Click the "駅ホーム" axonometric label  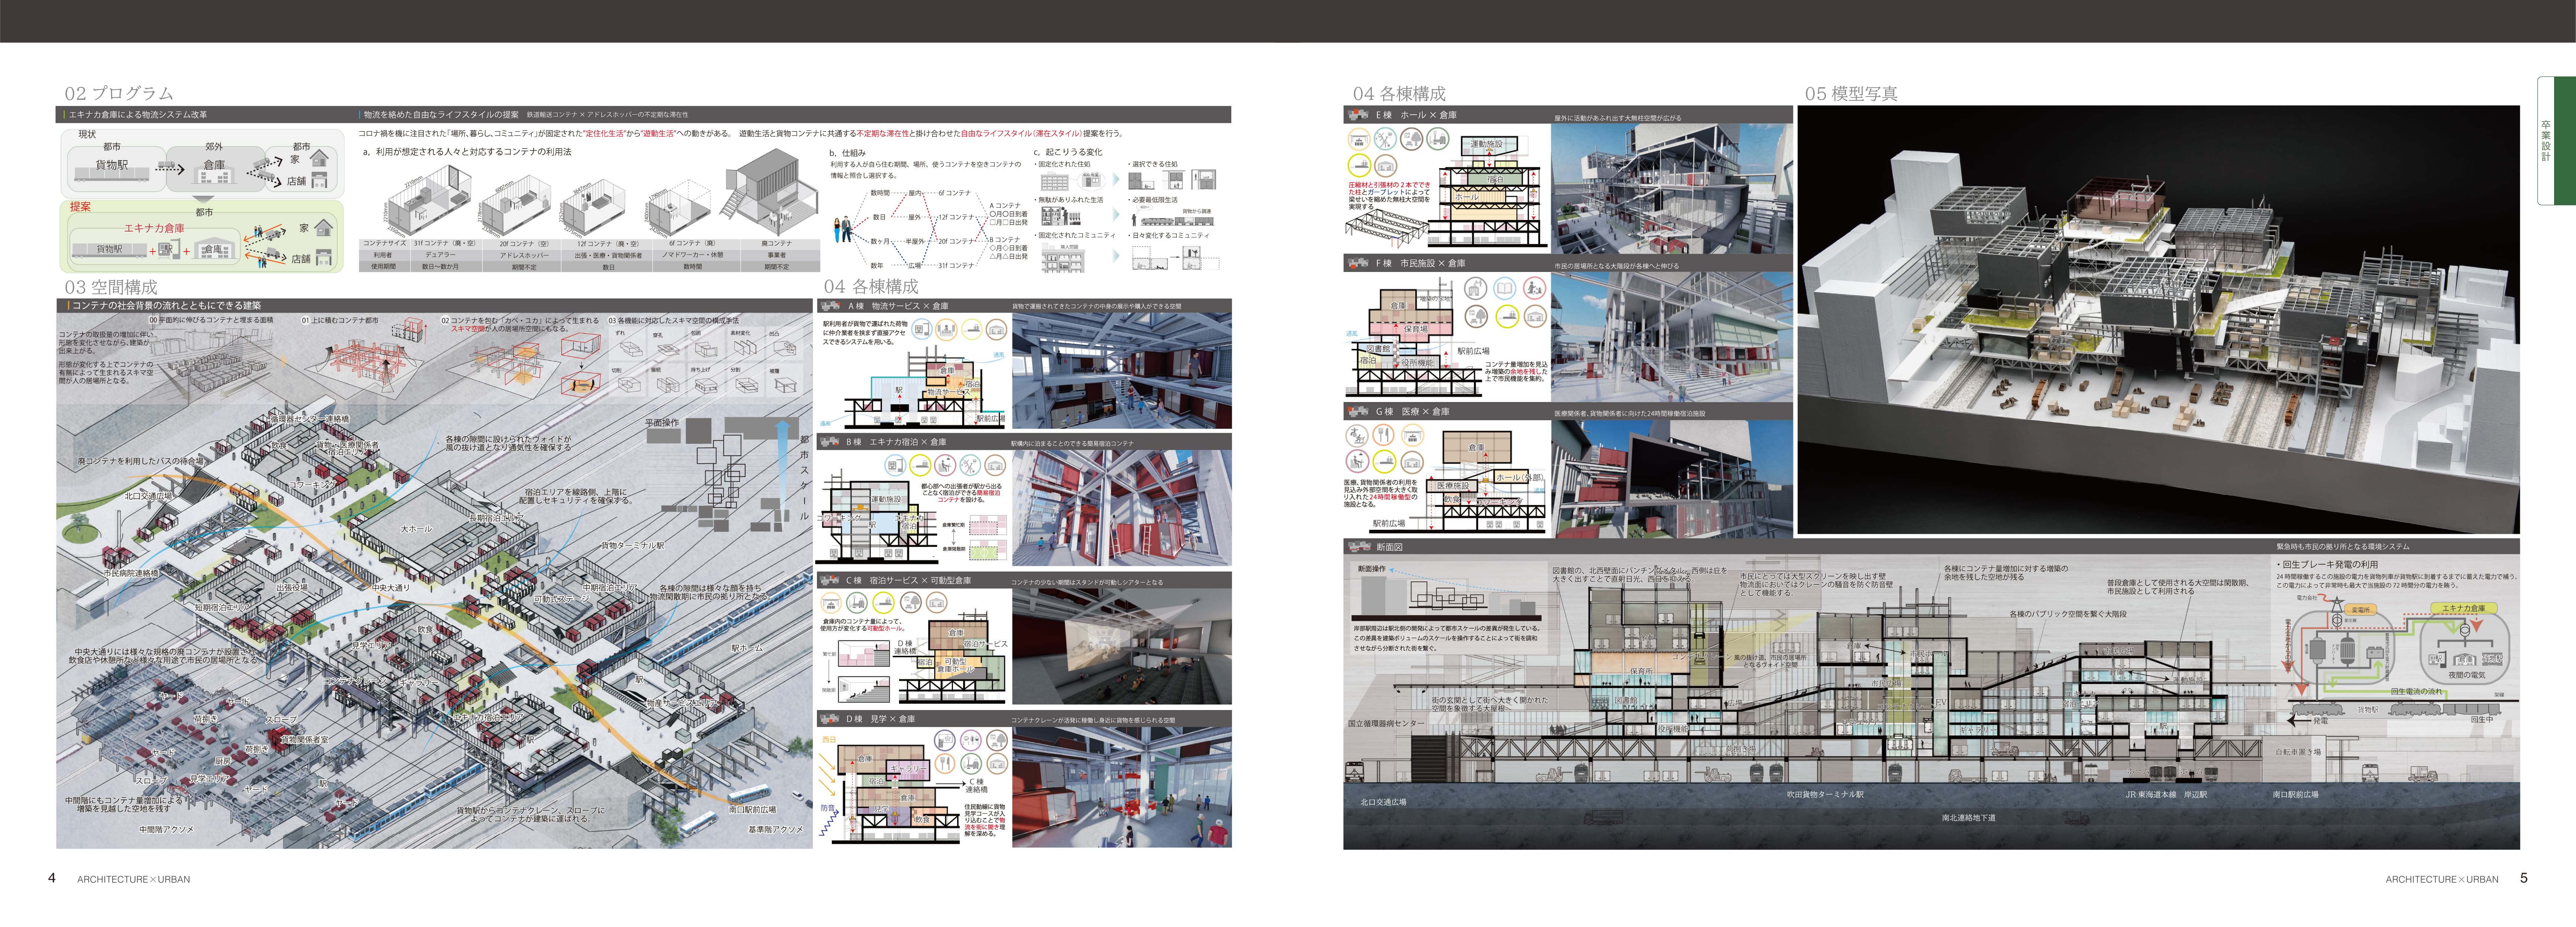pos(747,648)
